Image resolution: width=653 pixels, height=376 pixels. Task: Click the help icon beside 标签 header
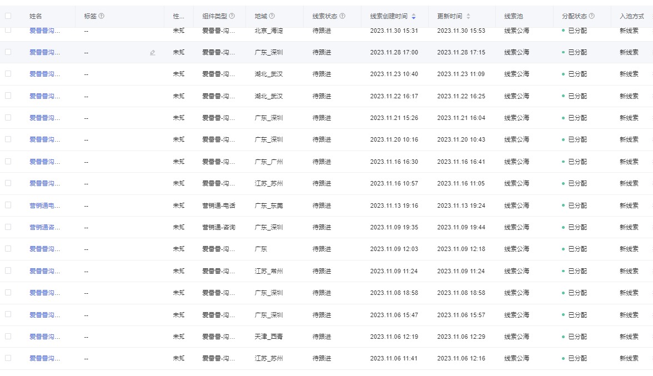[x=101, y=16]
